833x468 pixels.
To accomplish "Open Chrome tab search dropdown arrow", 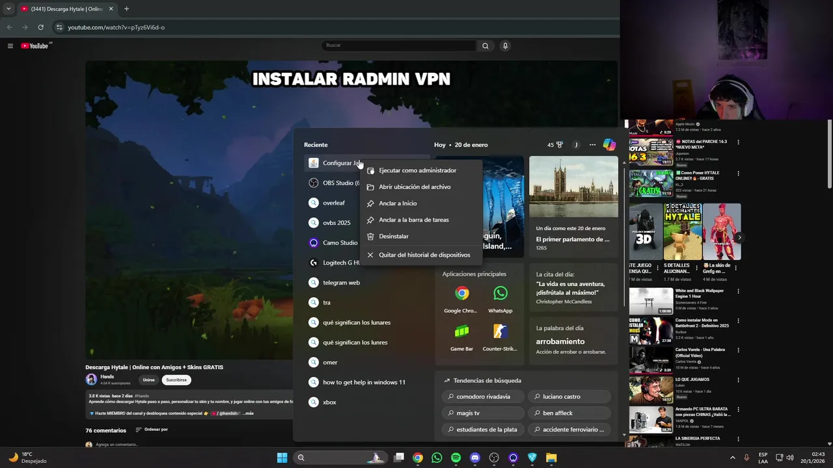I will (x=8, y=9).
